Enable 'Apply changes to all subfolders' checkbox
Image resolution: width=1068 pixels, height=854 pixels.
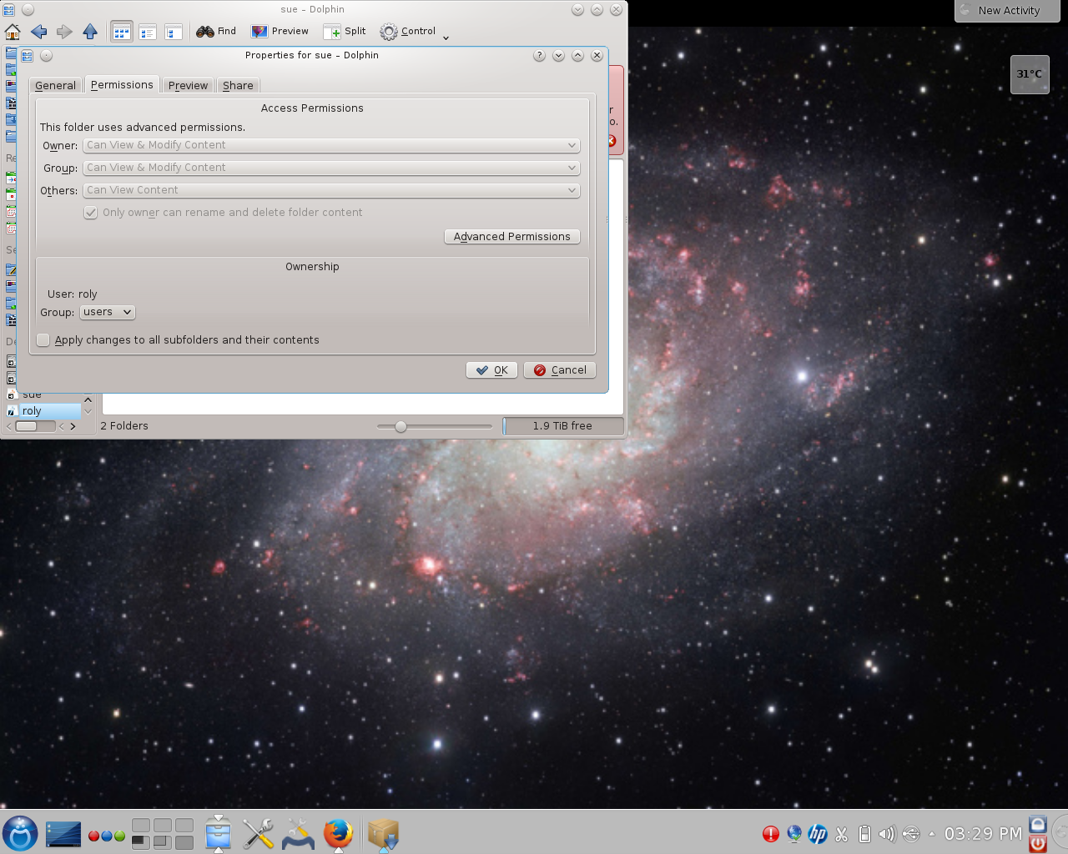tap(43, 339)
